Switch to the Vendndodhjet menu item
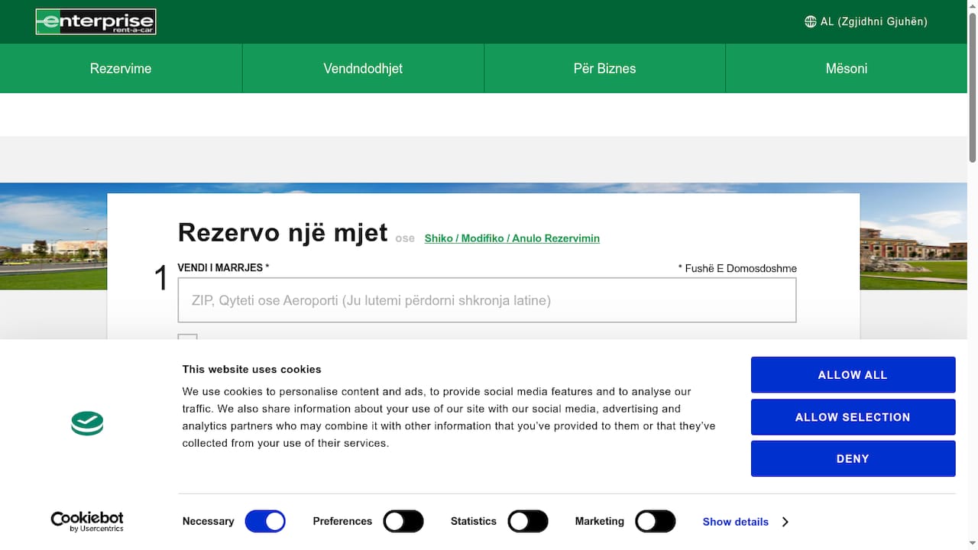This screenshot has width=978, height=550. click(363, 68)
